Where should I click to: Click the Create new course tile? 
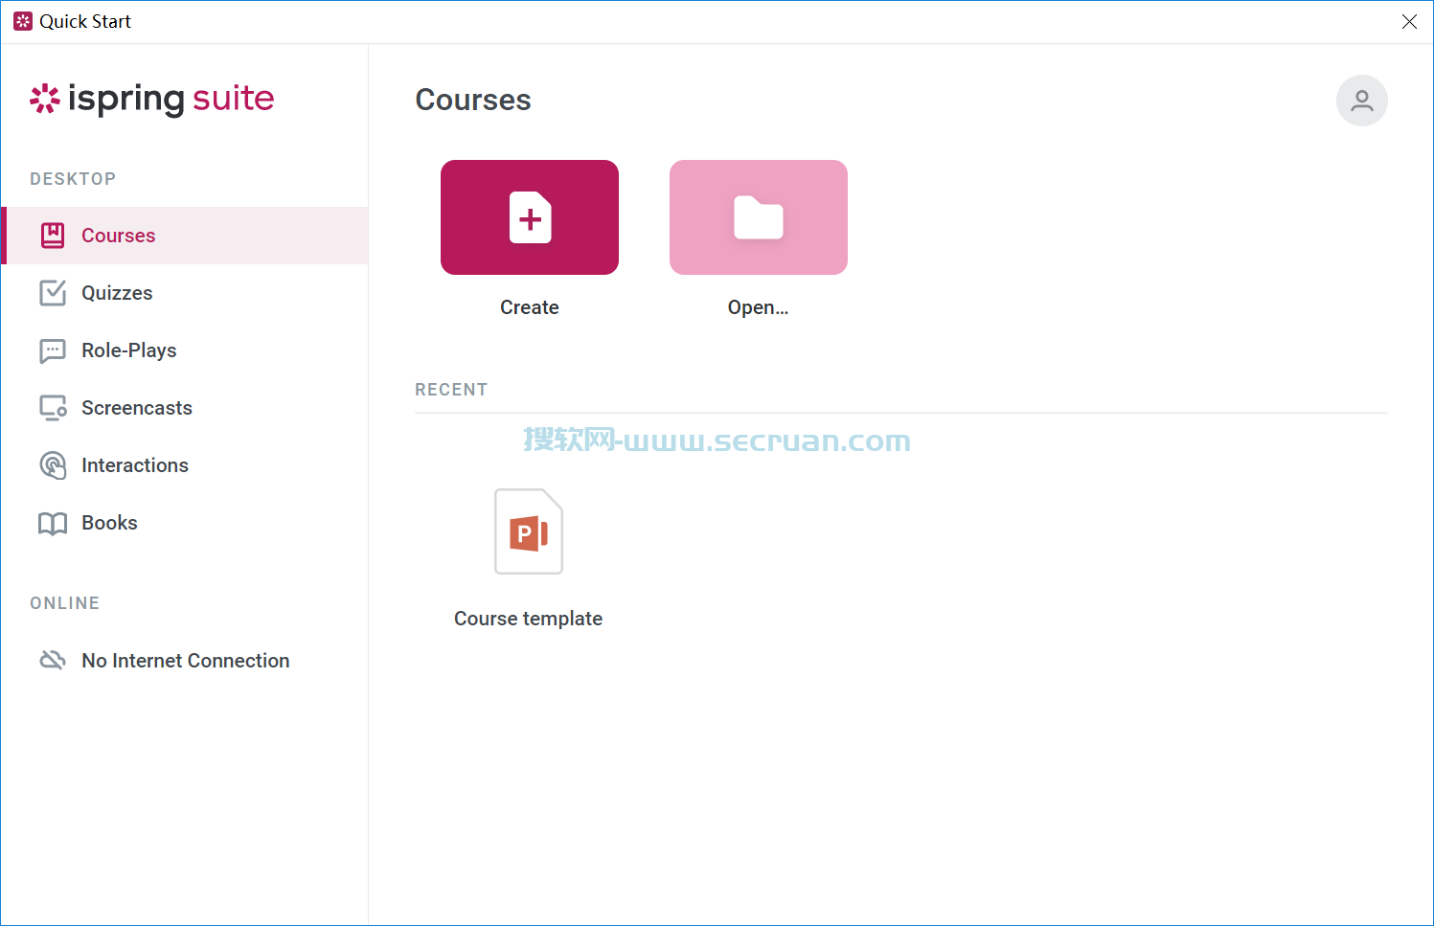point(530,217)
